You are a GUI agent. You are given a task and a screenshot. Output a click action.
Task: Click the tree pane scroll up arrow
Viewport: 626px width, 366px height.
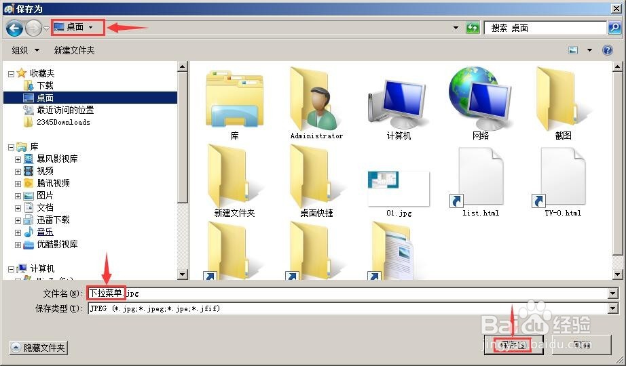[183, 66]
